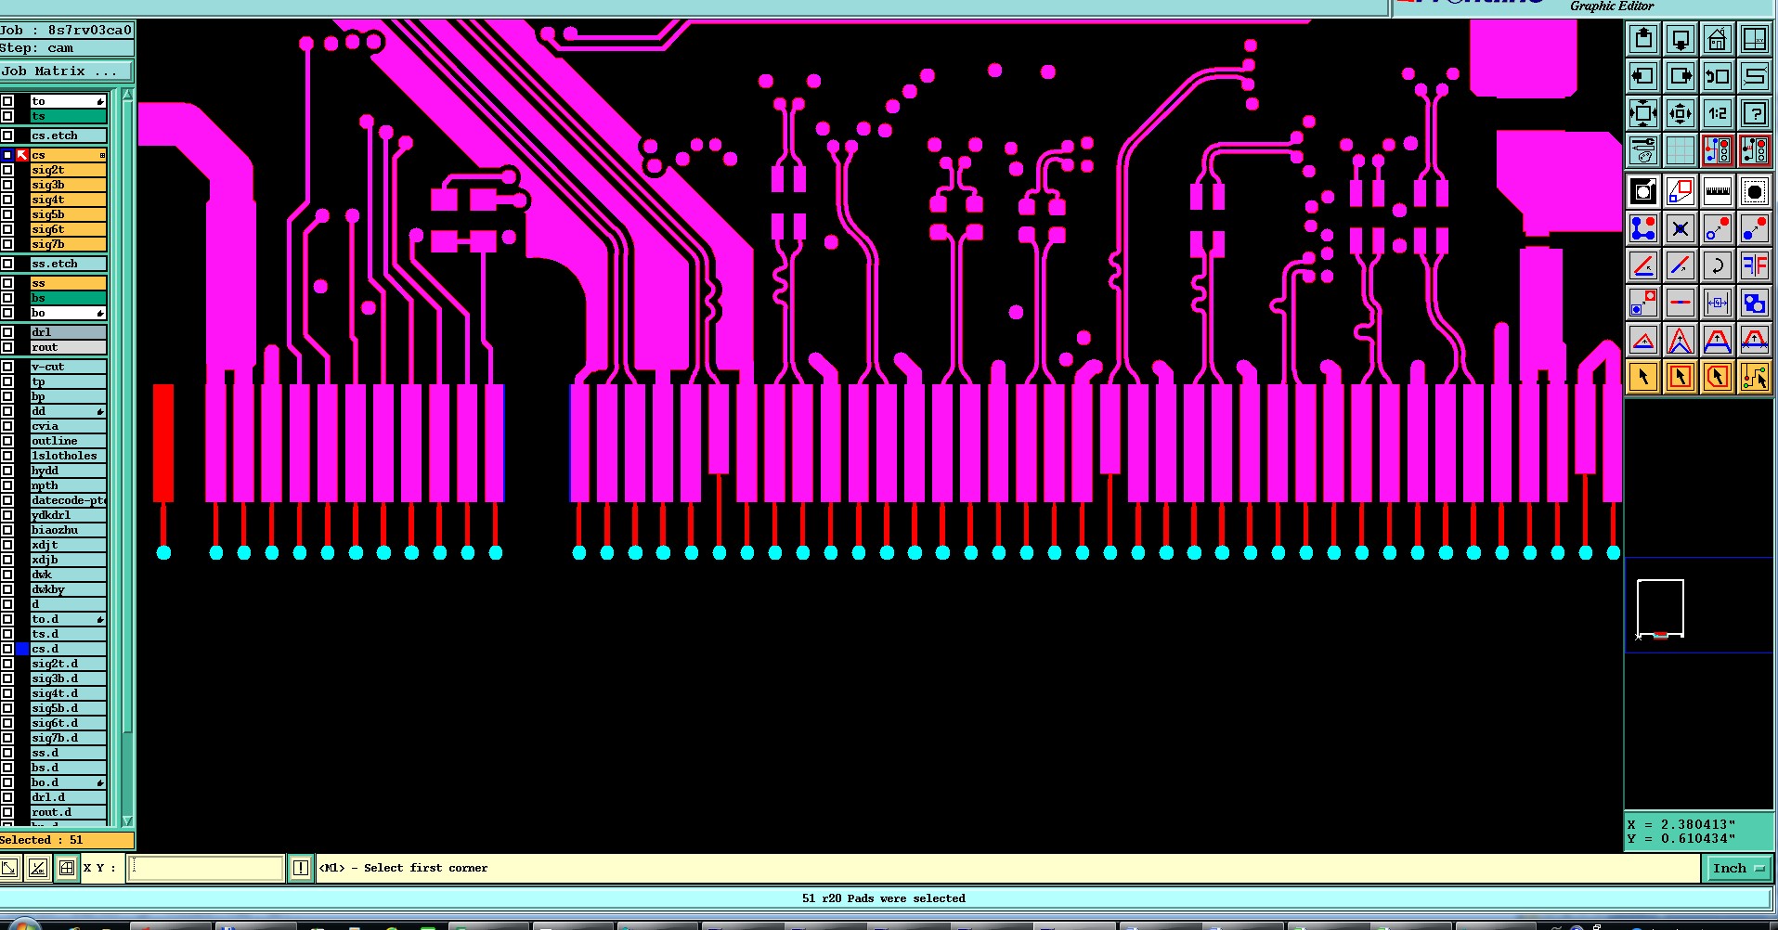Click the delete feature X icon
This screenshot has height=930, width=1778.
click(x=1681, y=228)
